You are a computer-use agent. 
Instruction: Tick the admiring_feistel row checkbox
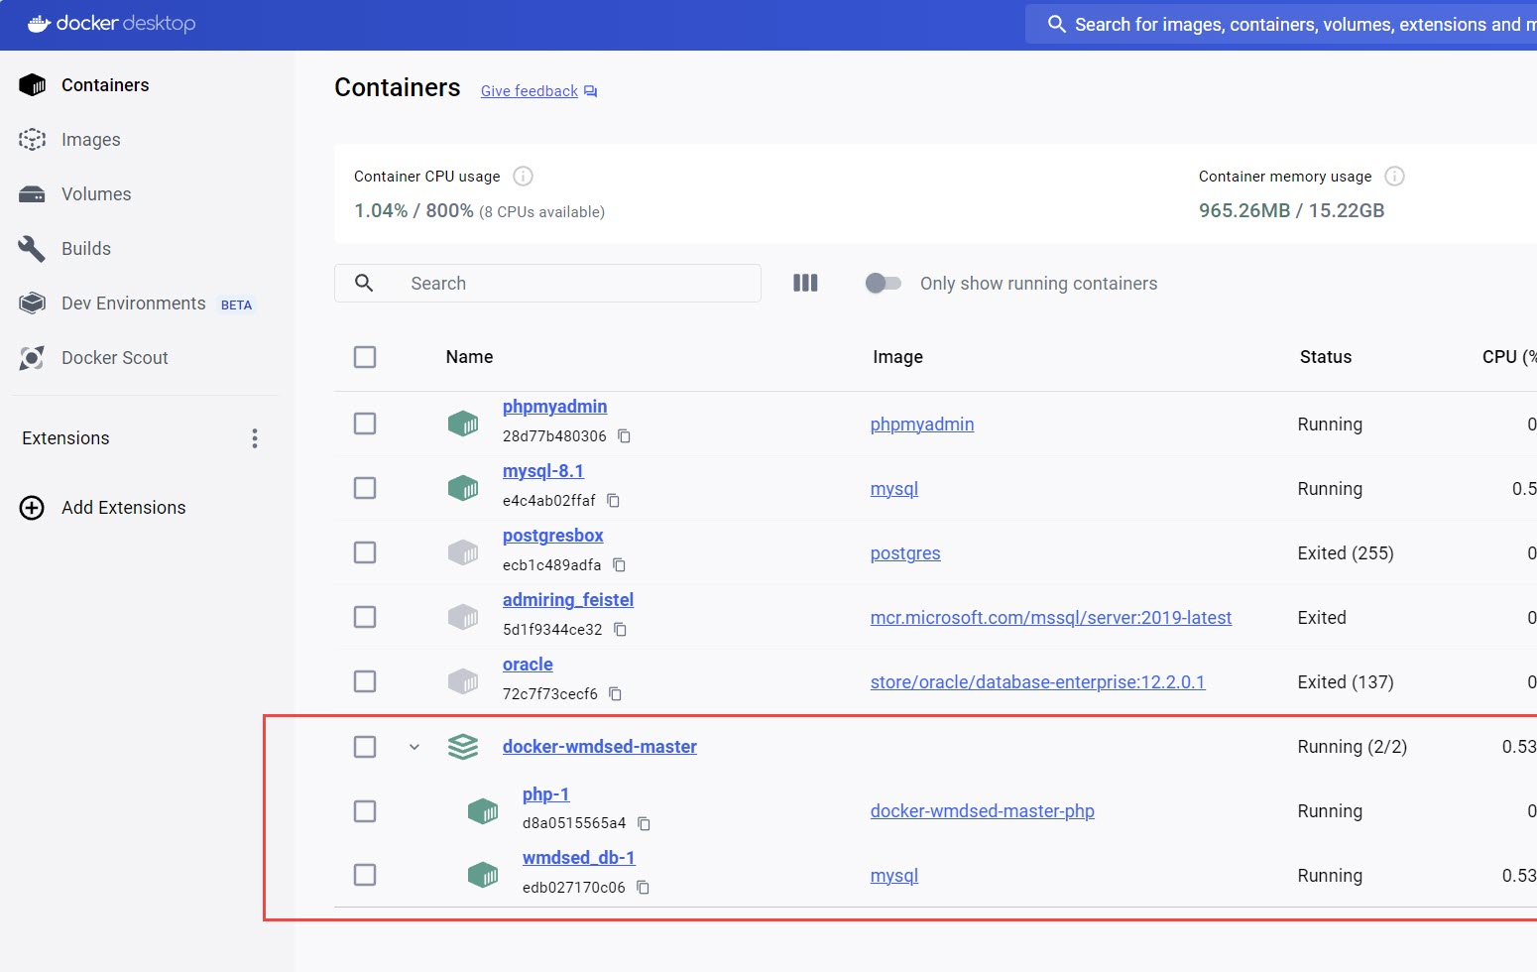(x=365, y=617)
